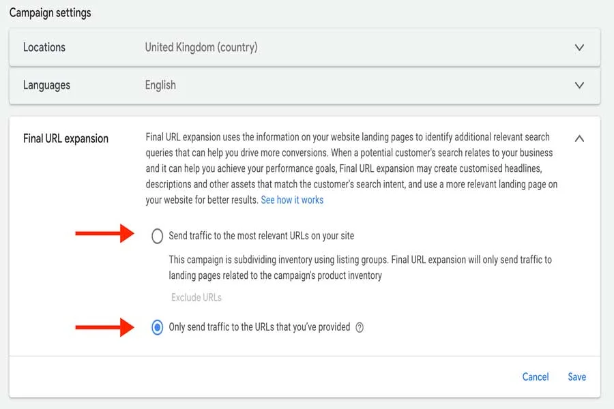The width and height of the screenshot is (614, 409).
Task: Click the 'United Kingdom (country)' value
Action: 201,48
